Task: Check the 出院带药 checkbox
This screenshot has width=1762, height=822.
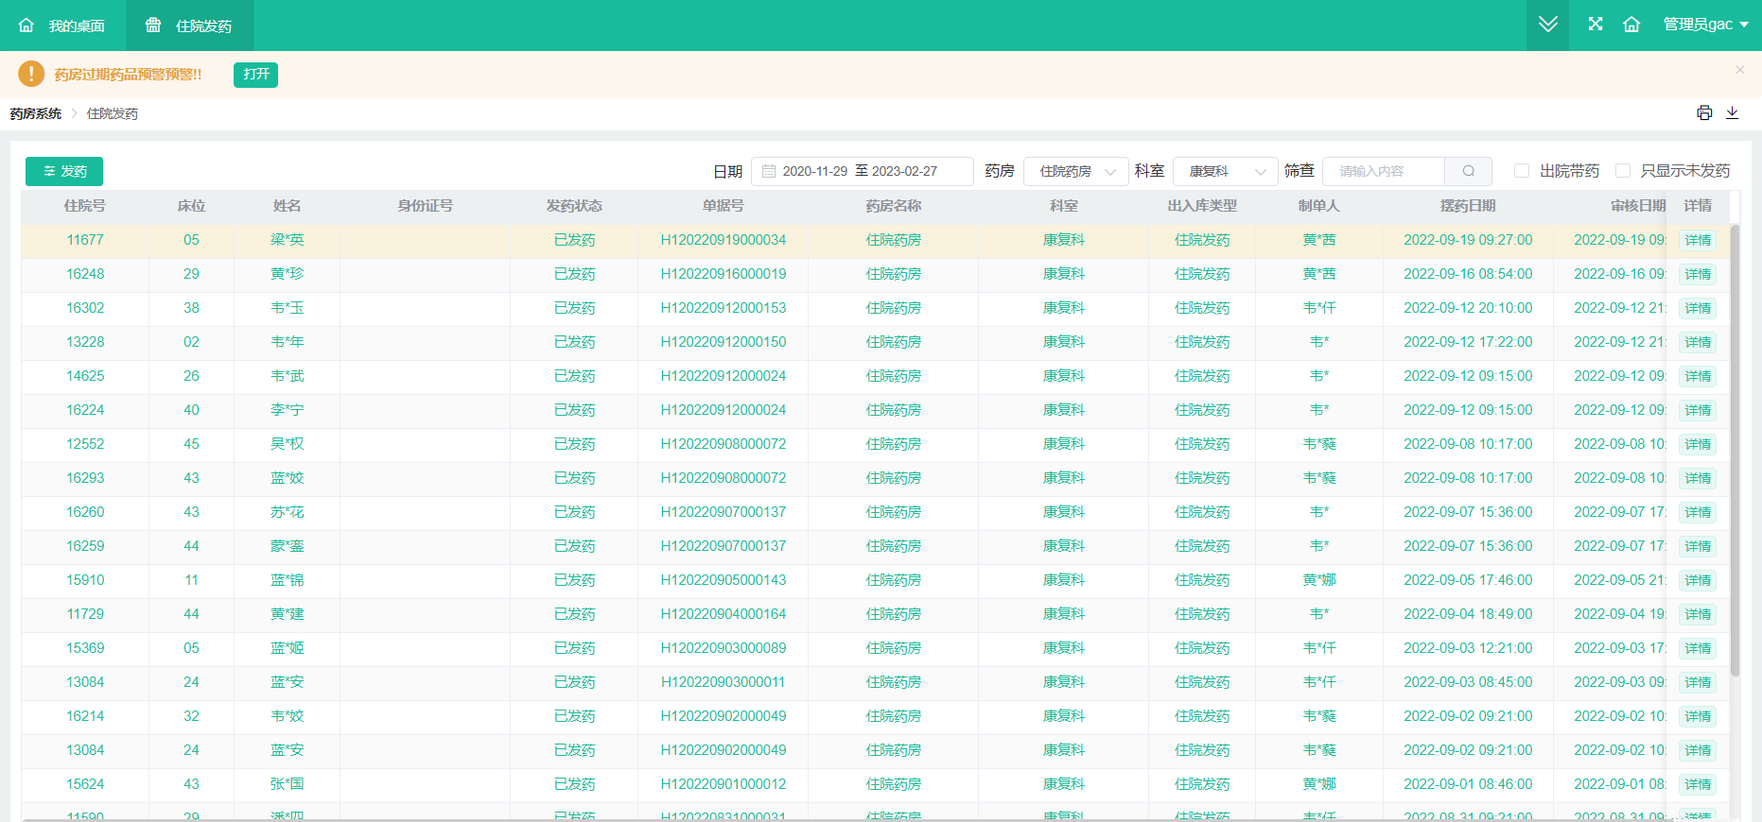Action: [x=1522, y=171]
